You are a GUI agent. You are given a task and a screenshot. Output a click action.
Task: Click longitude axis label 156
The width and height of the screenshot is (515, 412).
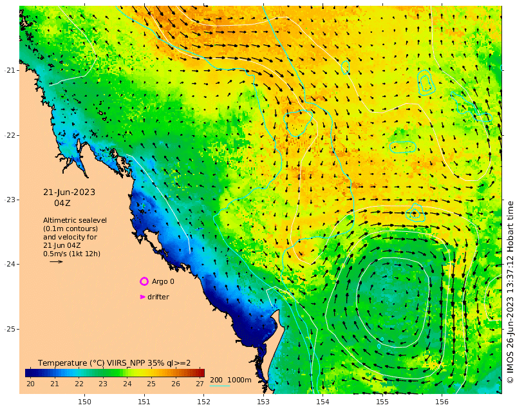442,402
